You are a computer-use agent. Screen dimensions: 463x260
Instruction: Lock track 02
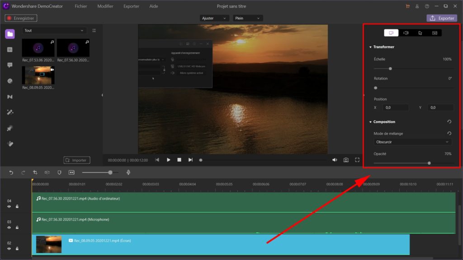pyautogui.click(x=17, y=249)
